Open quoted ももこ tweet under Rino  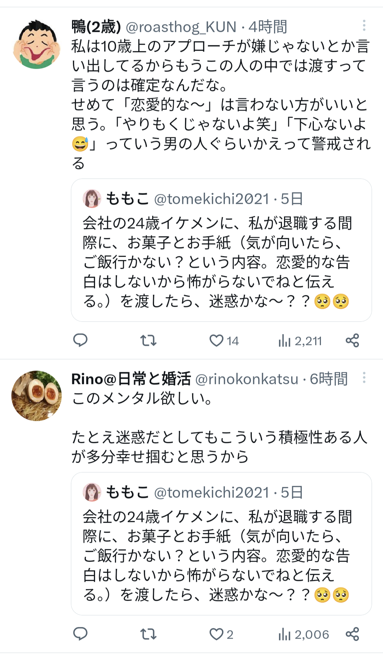(221, 556)
